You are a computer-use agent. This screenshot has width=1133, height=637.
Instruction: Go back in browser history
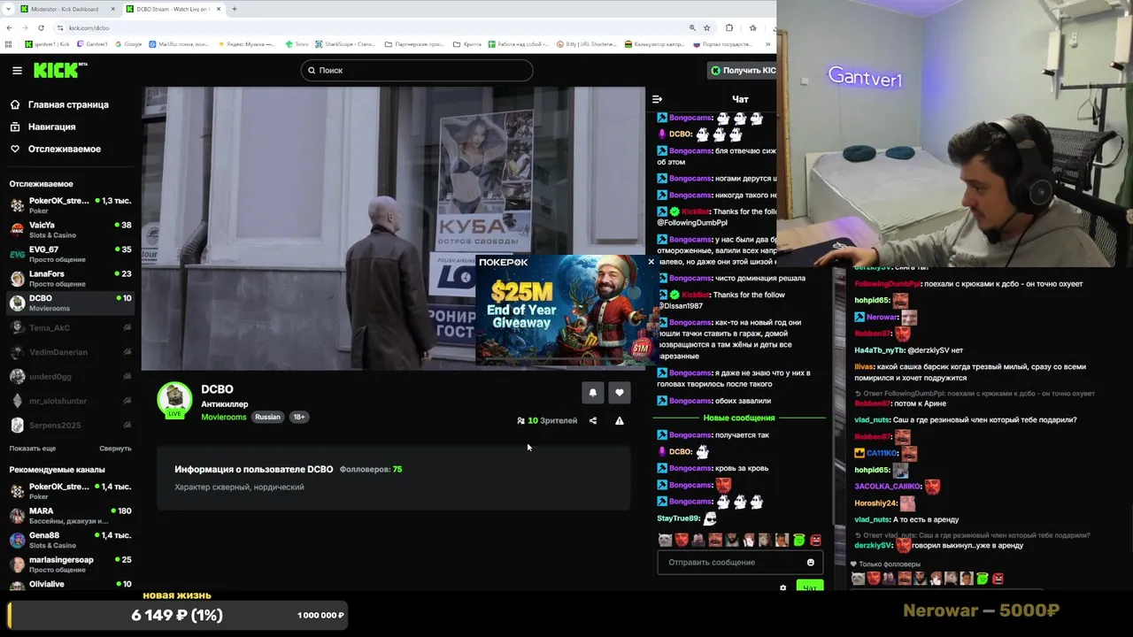click(9, 27)
